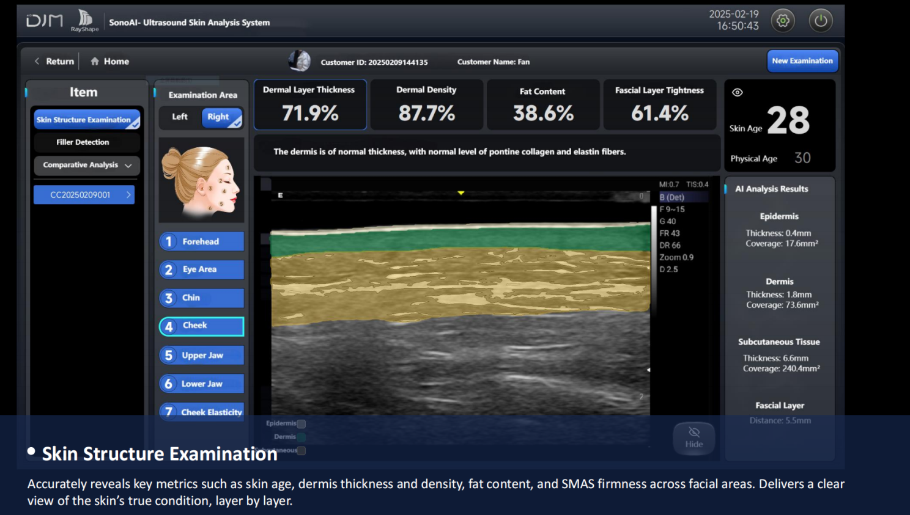The height and width of the screenshot is (515, 910).
Task: Click the power button icon
Action: click(x=821, y=21)
